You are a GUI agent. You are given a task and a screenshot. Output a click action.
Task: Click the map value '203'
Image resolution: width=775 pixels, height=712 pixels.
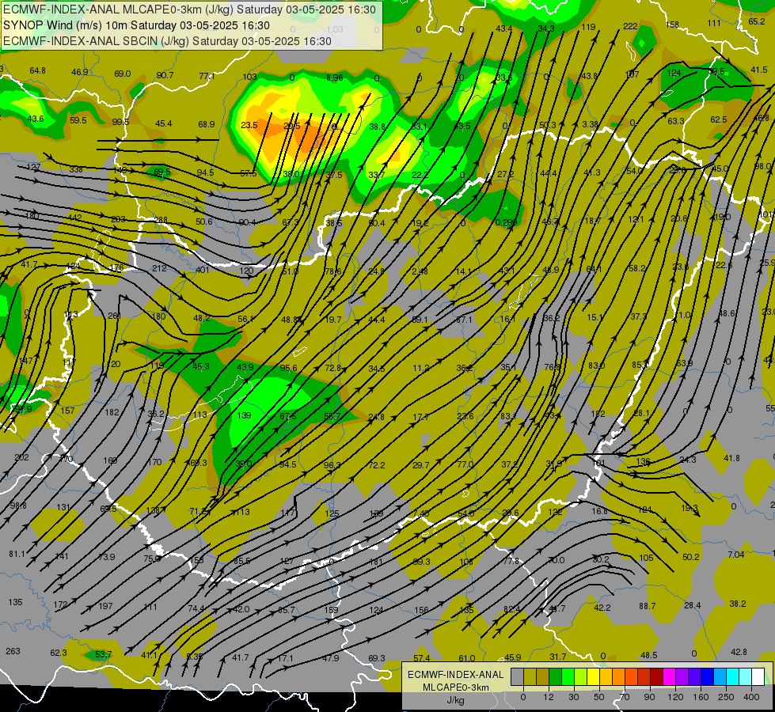click(x=118, y=219)
